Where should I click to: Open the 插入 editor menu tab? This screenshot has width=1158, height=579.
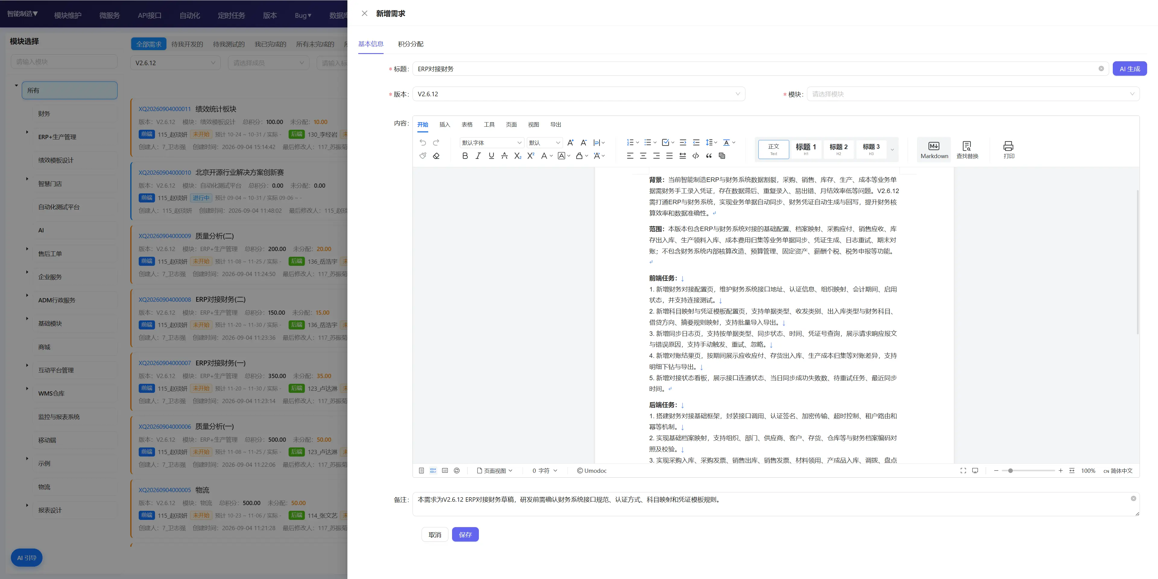[x=445, y=125]
